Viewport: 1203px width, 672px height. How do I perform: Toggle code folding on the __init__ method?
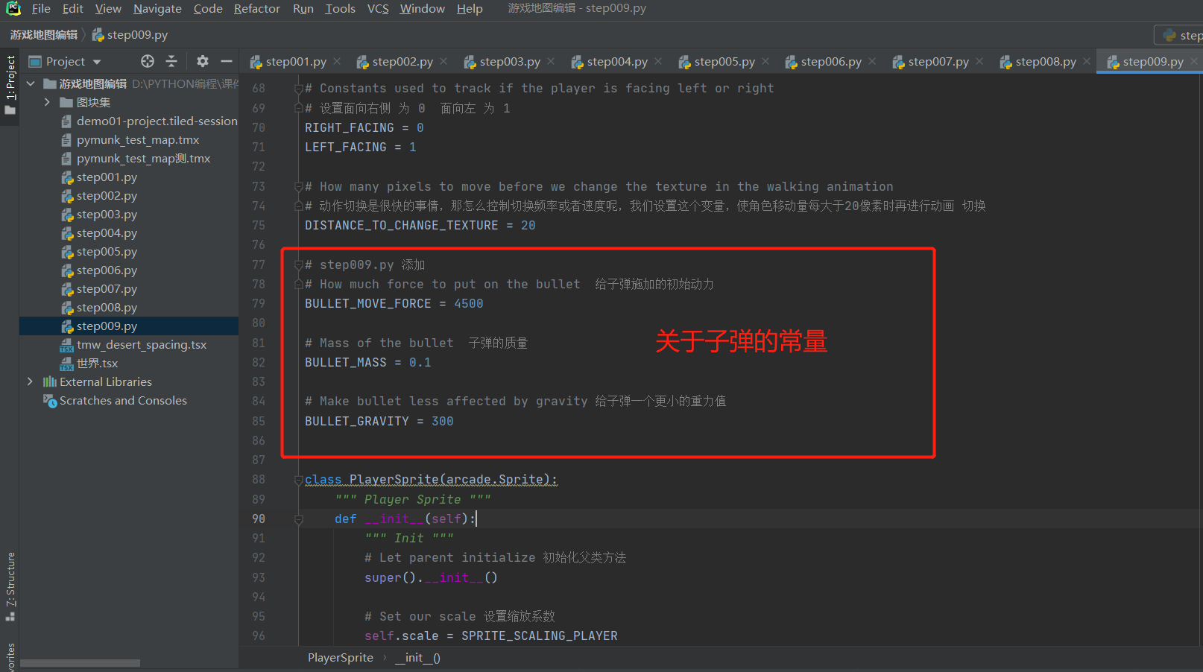click(x=298, y=519)
